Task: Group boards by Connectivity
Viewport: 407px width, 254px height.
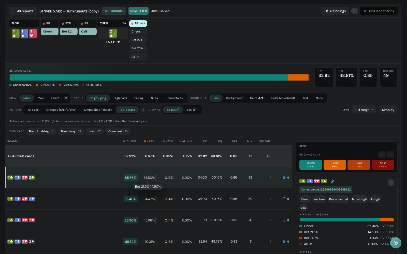Action: [174, 98]
